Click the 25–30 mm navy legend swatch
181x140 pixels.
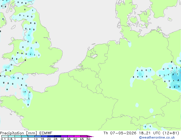[57, 136]
